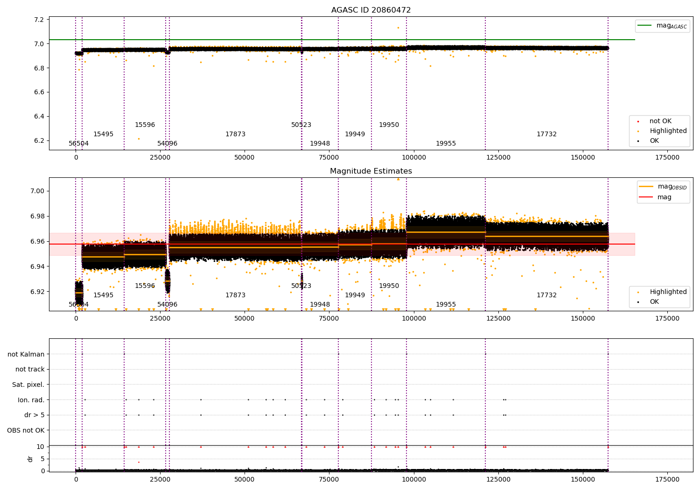The image size is (700, 490).
Task: Click obsid label 54096 in top plot
Action: 167,144
